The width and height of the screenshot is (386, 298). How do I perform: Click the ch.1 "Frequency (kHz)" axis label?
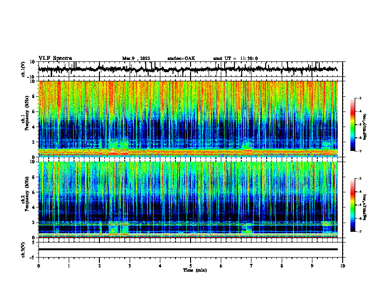coord(27,112)
